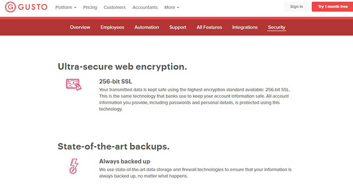Select the underlined Security tab

pyautogui.click(x=276, y=27)
